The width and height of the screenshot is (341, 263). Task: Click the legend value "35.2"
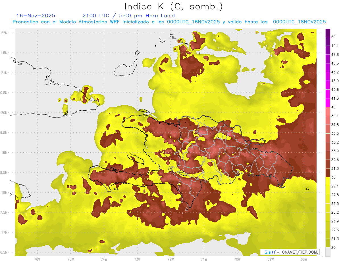[335, 142]
